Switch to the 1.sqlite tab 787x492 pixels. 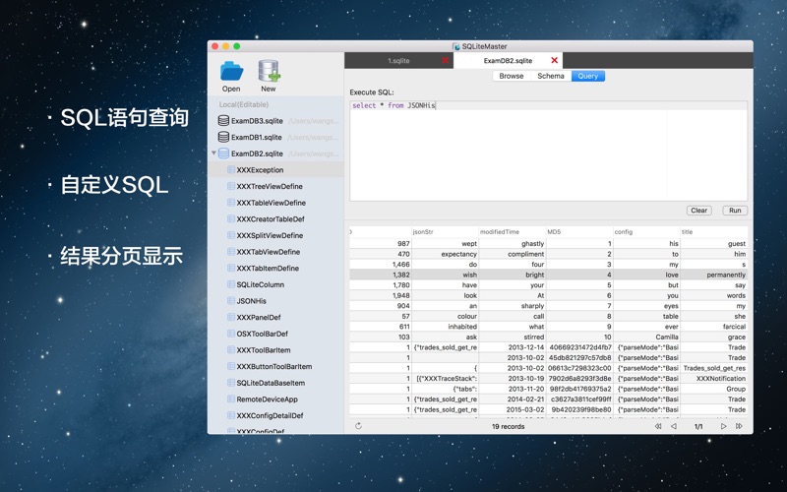(x=398, y=61)
